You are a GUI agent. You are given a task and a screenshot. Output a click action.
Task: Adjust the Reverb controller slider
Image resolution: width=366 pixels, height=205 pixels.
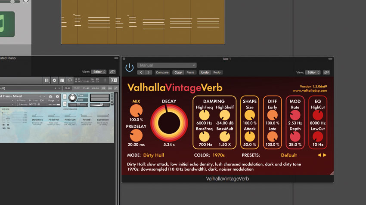(x=87, y=115)
